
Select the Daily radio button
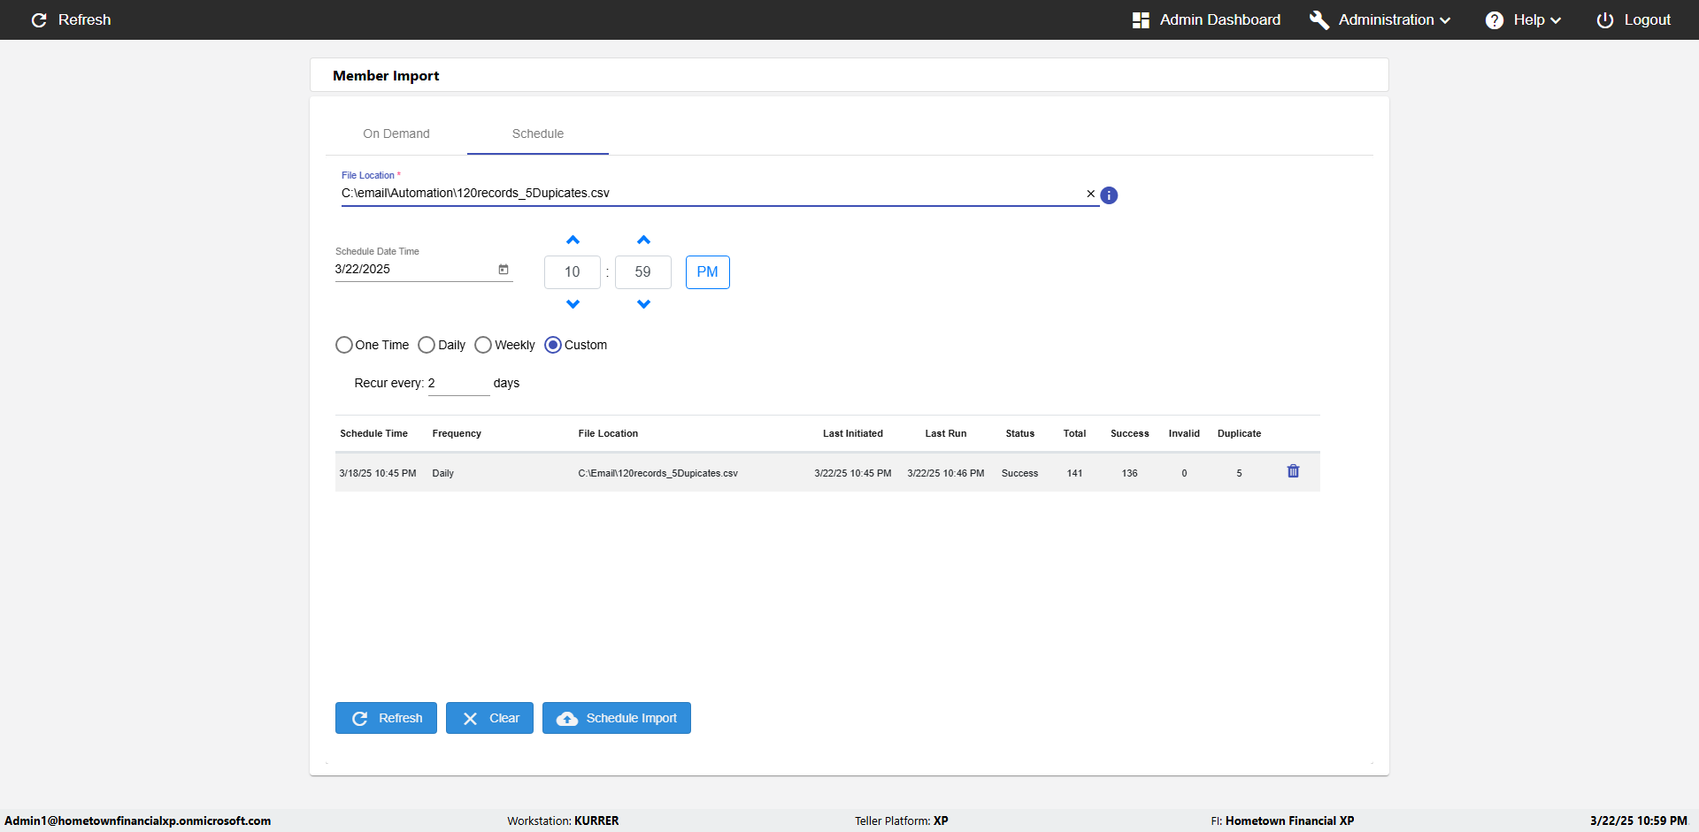427,345
